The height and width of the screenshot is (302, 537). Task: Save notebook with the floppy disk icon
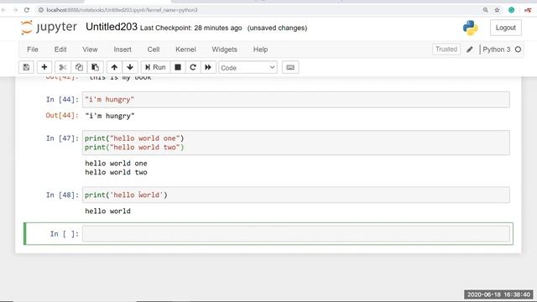[26, 67]
